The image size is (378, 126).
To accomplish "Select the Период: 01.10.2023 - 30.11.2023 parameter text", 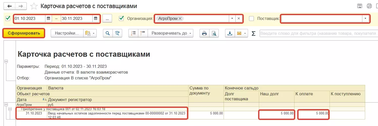I will click(x=76, y=67).
